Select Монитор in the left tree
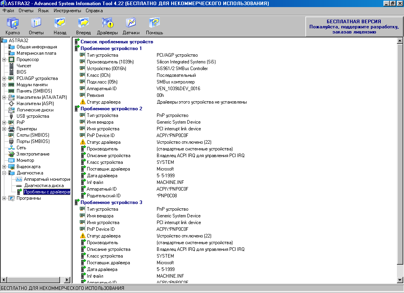 click(25, 160)
